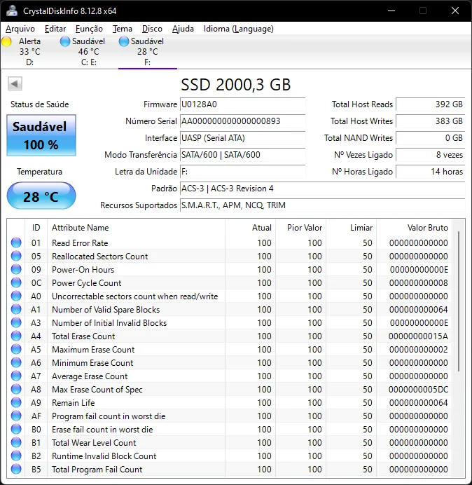Click the yellow Alerta status orb for D:
The height and width of the screenshot is (485, 472).
coord(6,41)
